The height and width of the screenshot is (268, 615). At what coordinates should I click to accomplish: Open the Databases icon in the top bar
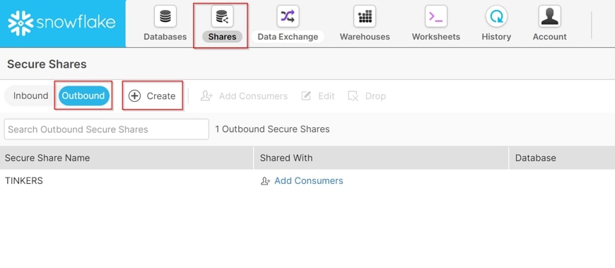pyautogui.click(x=165, y=16)
